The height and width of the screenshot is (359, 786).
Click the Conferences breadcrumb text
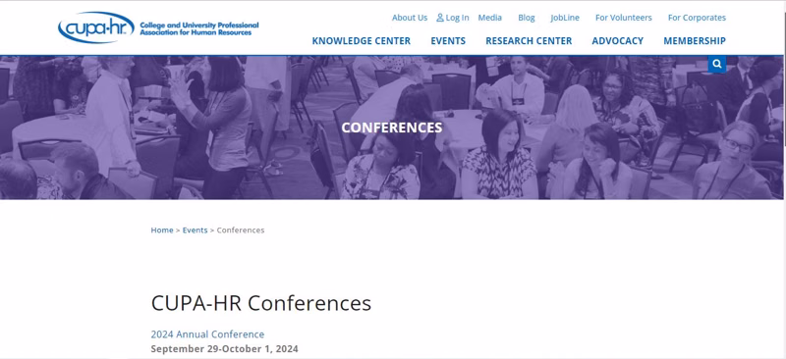coord(241,231)
